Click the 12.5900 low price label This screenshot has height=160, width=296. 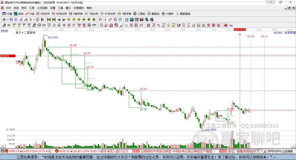pyautogui.click(x=211, y=130)
